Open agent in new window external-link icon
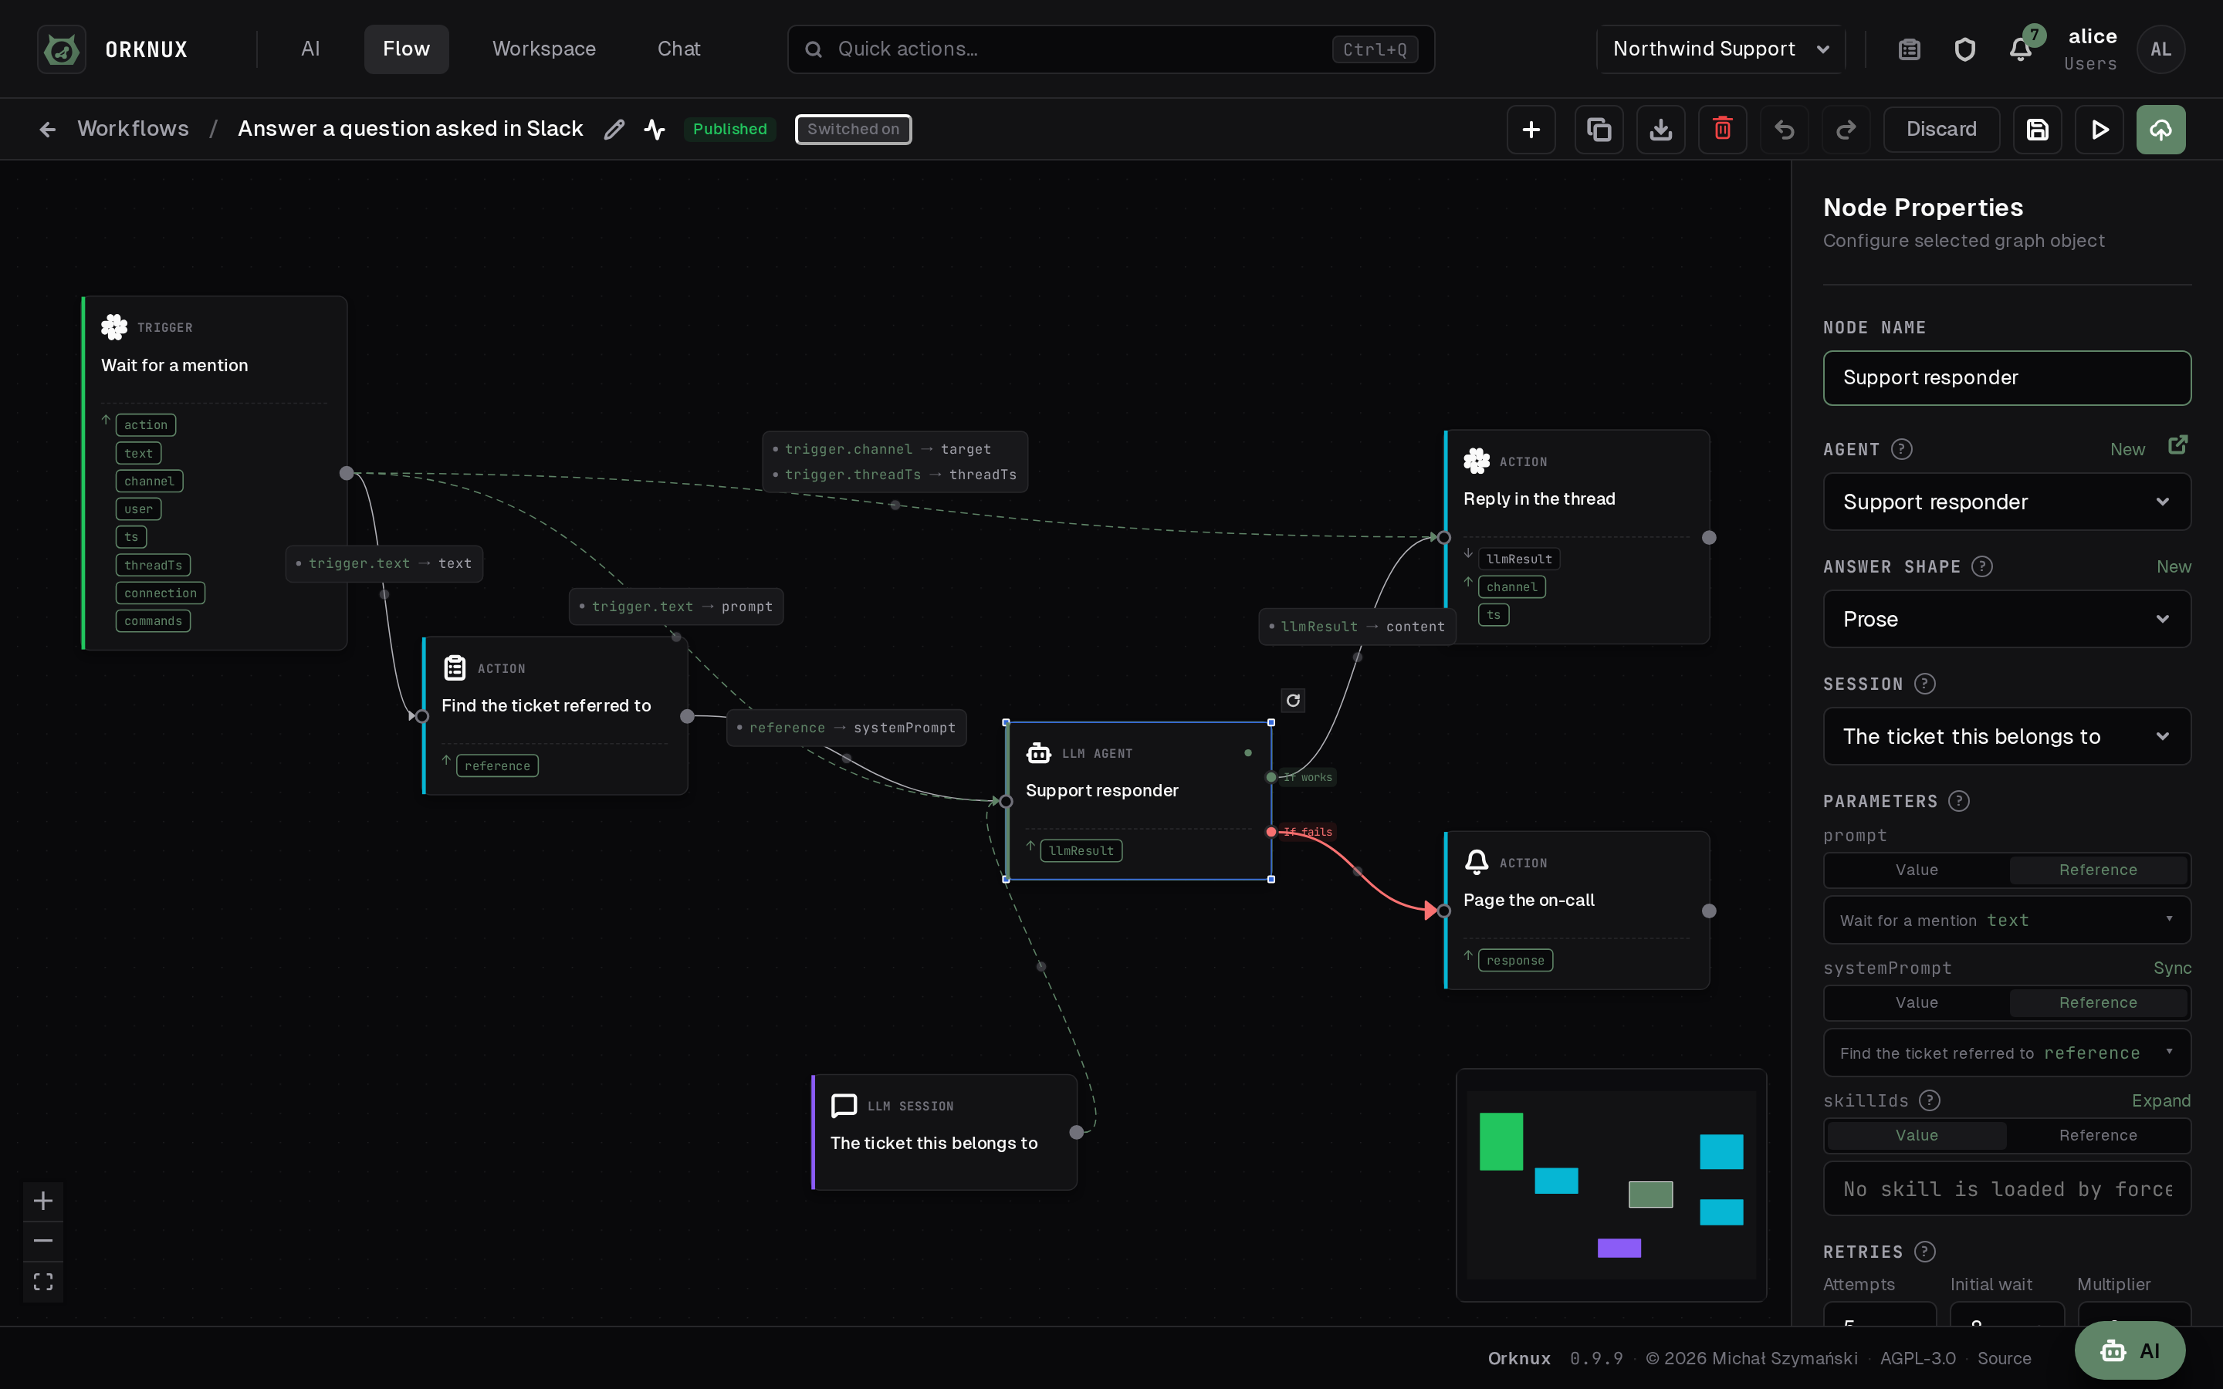Viewport: 2223px width, 1389px height. tap(2178, 444)
